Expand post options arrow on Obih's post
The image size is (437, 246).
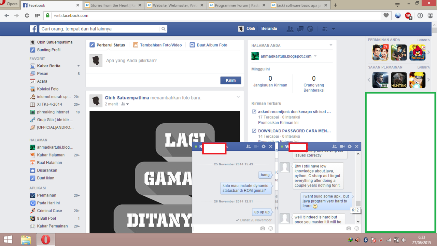pyautogui.click(x=238, y=97)
